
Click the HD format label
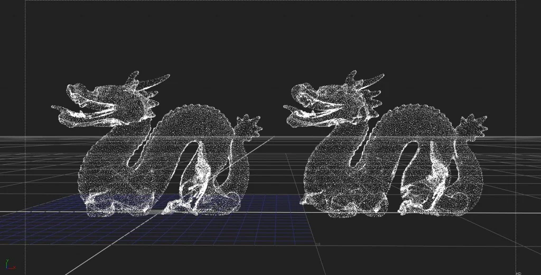tap(518, 273)
